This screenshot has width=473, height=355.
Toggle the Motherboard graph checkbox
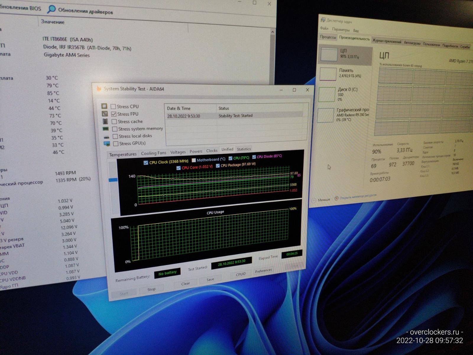click(x=194, y=160)
